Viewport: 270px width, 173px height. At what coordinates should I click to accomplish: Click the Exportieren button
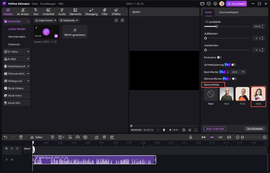tap(236, 4)
